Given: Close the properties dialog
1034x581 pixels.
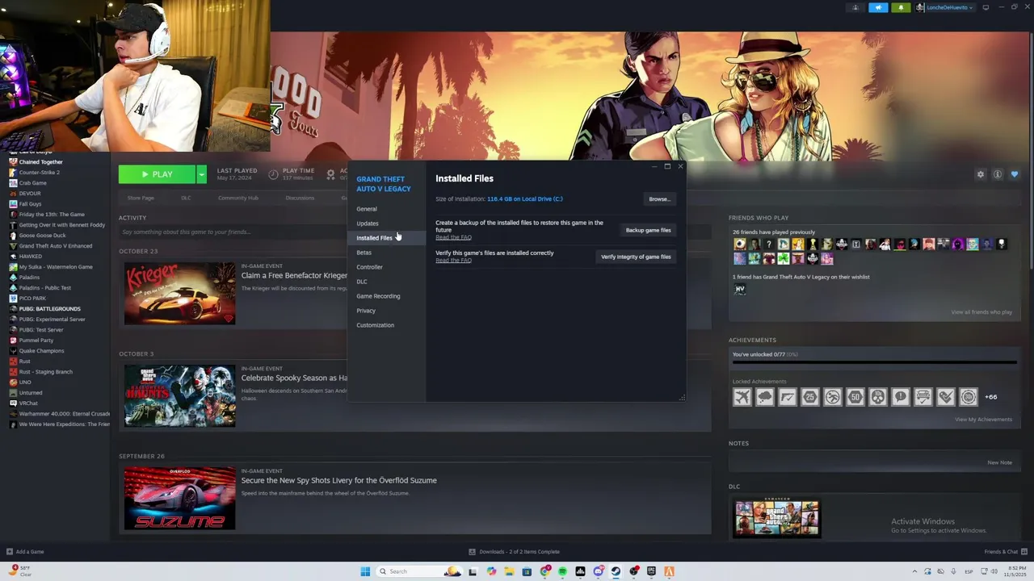Looking at the screenshot, I should [680, 166].
